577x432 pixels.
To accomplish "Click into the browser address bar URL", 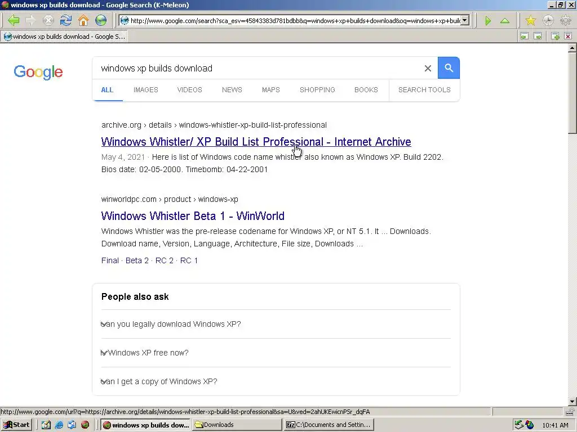I will pos(295,21).
